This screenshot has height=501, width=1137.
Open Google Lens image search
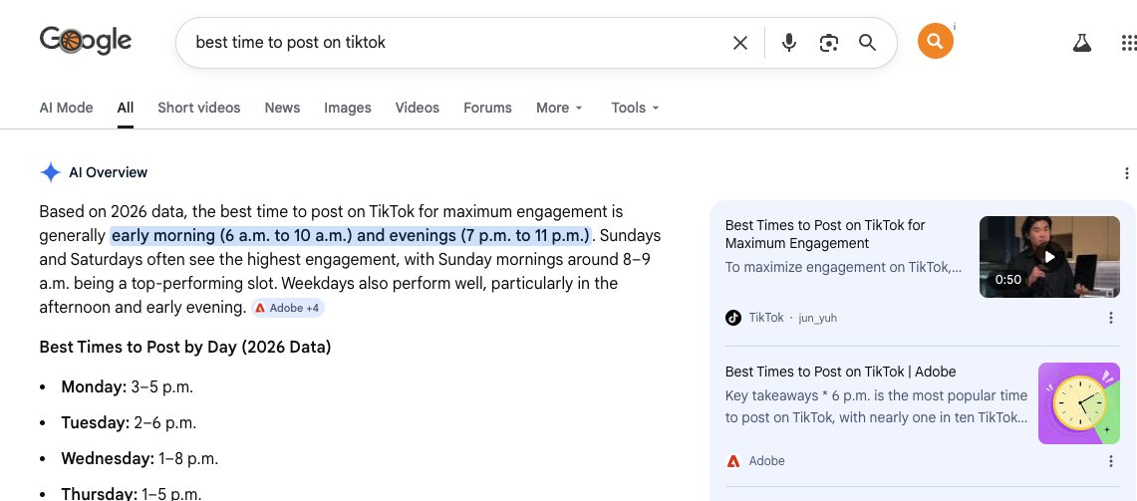coord(829,43)
